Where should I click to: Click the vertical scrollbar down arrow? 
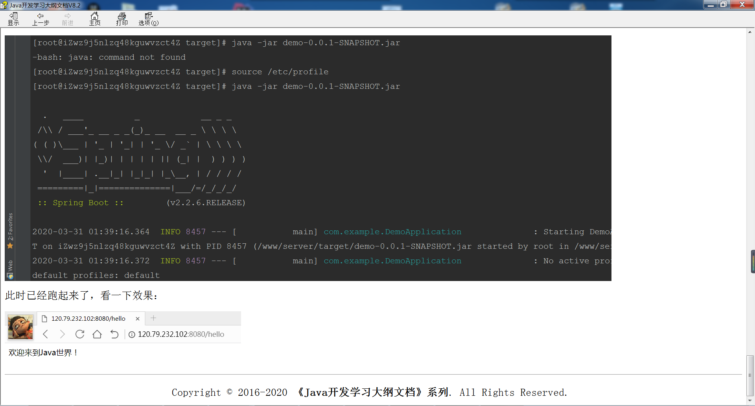[x=750, y=400]
